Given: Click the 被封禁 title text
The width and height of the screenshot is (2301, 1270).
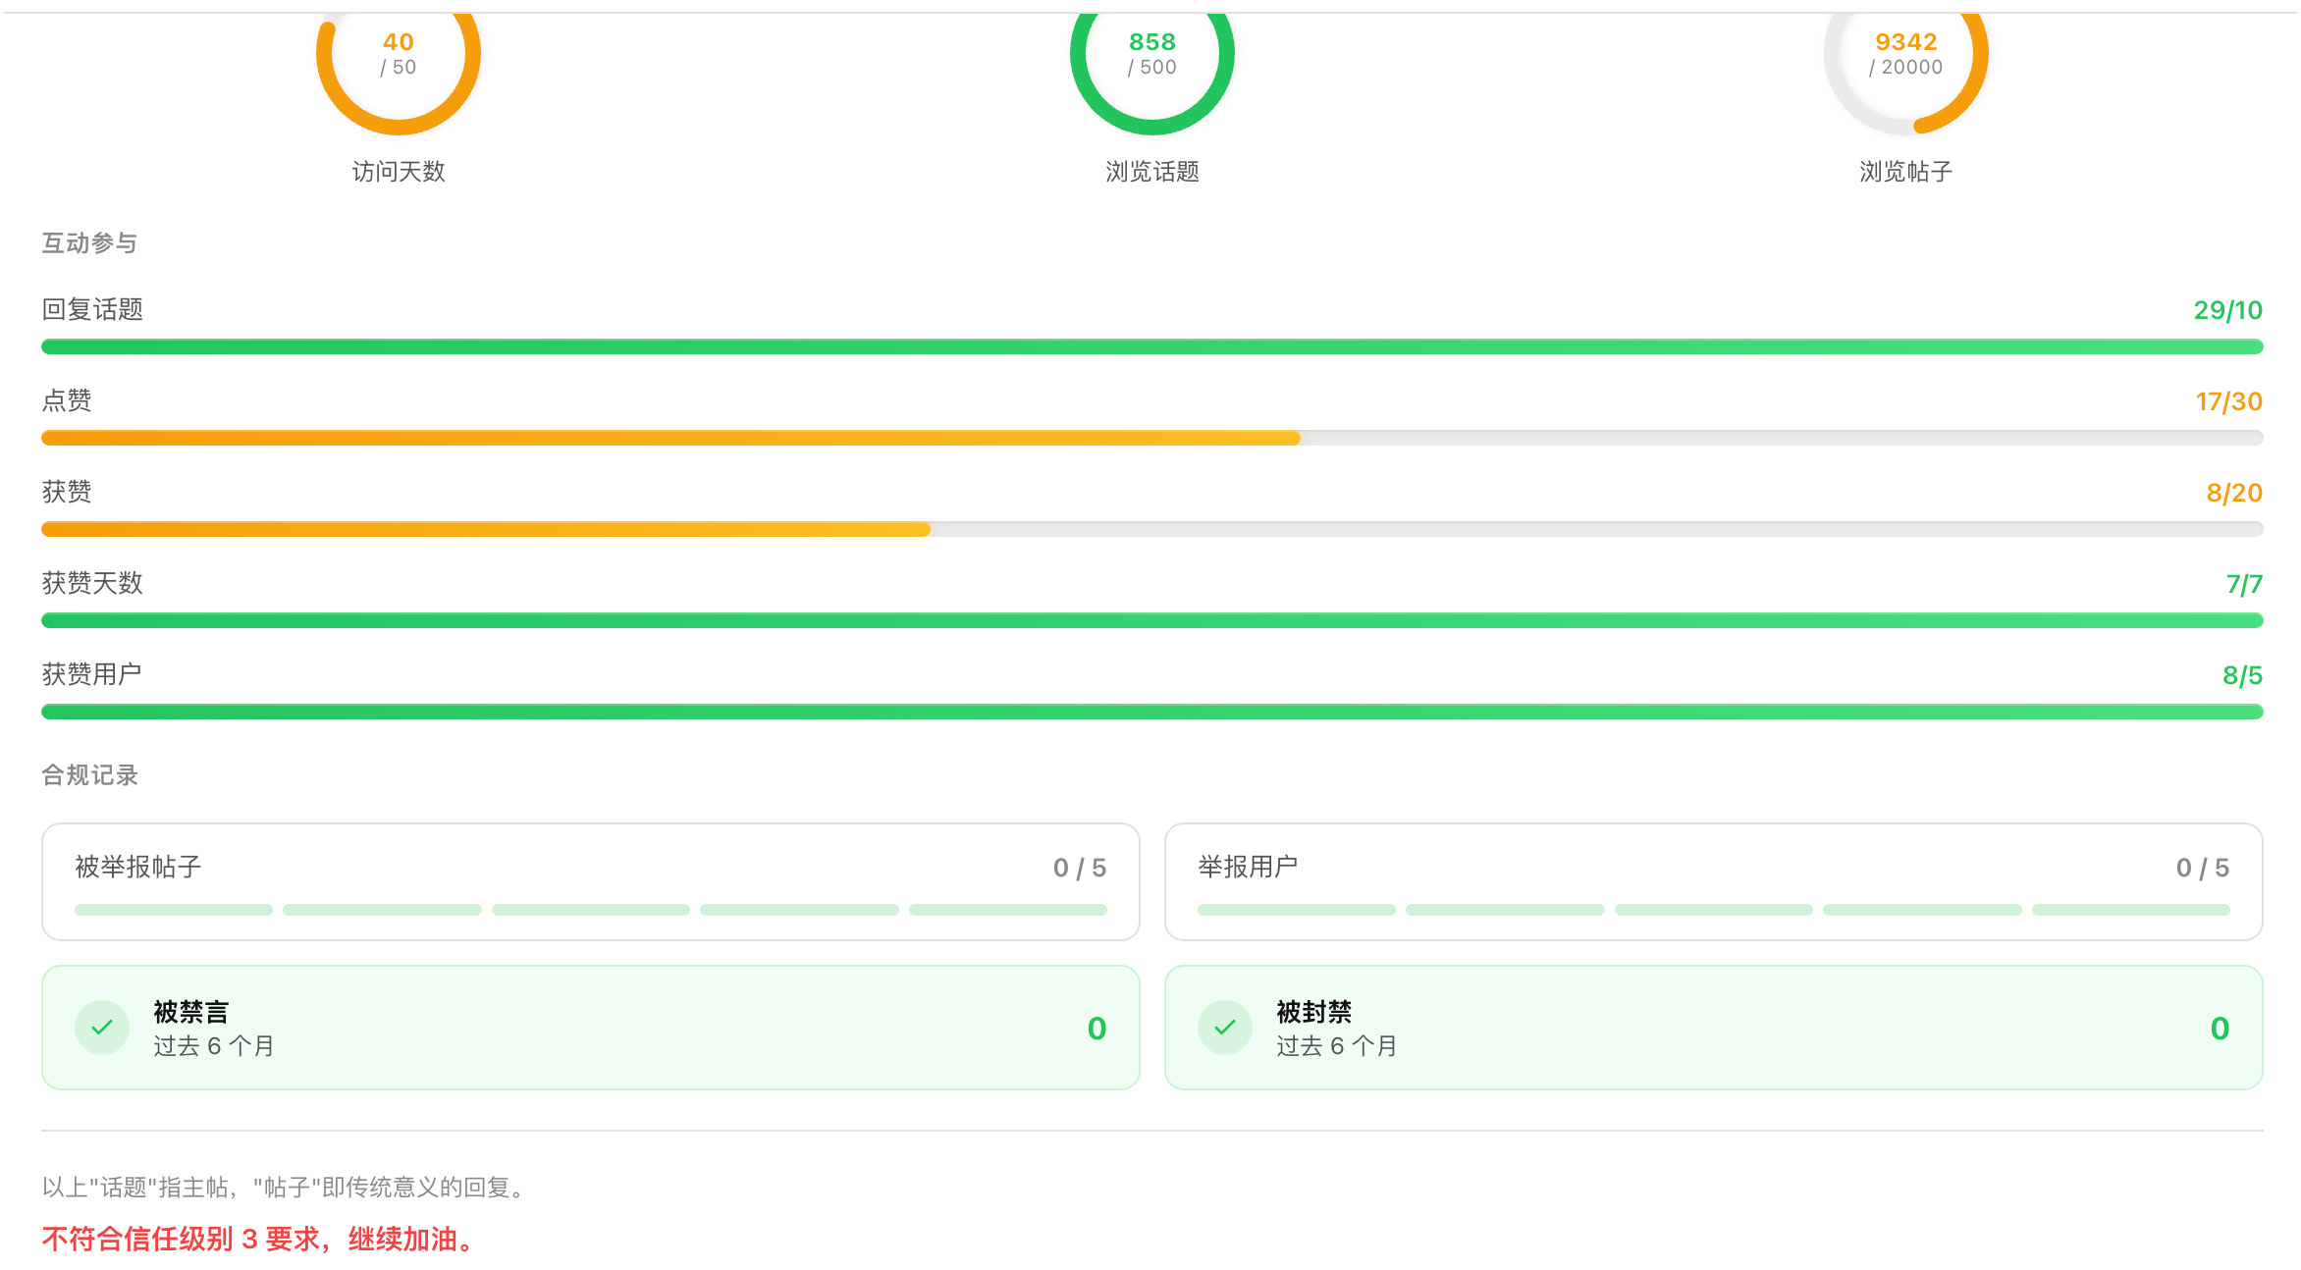Looking at the screenshot, I should (1314, 1012).
